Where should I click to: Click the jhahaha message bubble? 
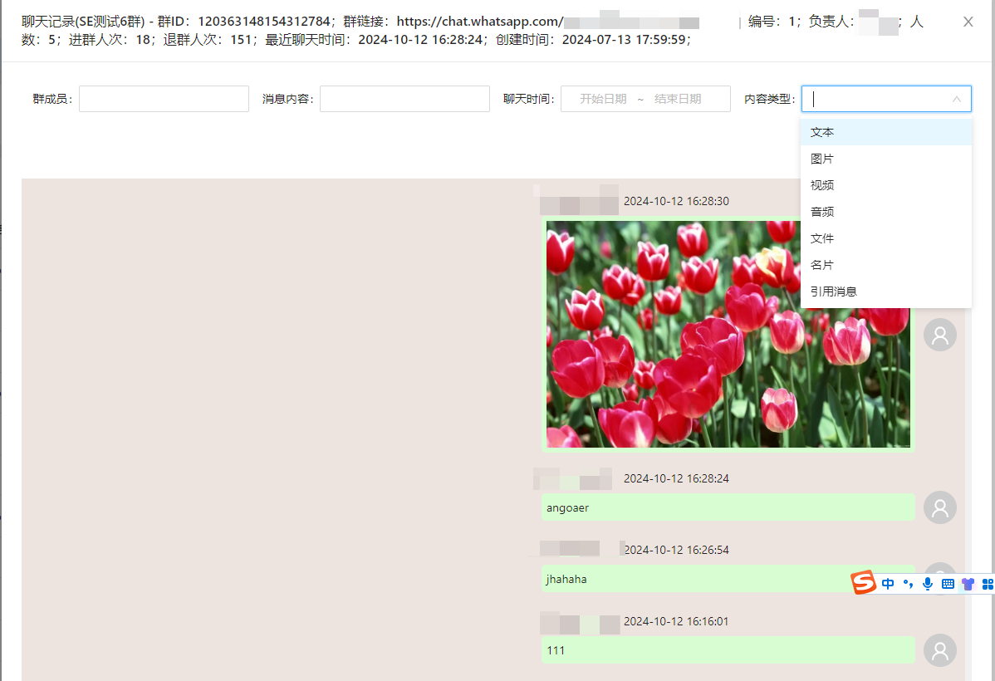(728, 579)
